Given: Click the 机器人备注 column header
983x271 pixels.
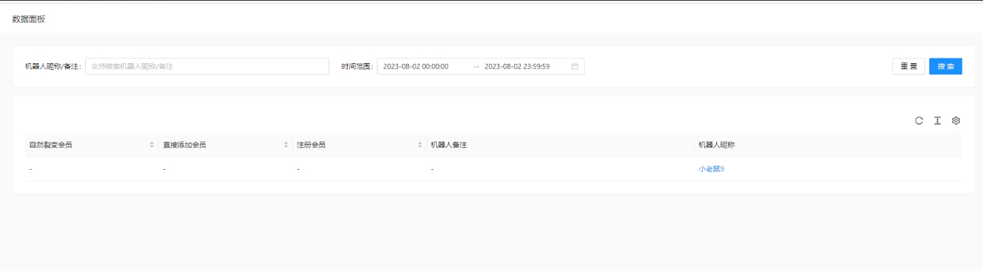Looking at the screenshot, I should click(x=561, y=145).
